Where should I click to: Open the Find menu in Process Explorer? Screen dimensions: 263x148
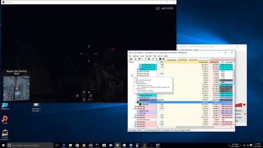155,56
